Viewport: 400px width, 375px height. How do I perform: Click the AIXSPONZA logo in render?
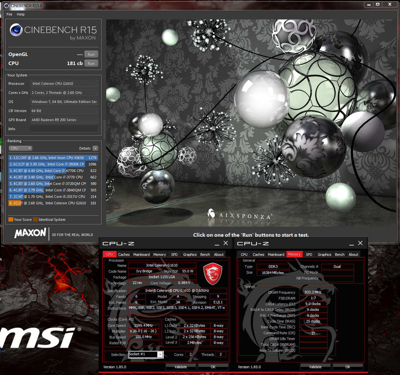pos(240,214)
